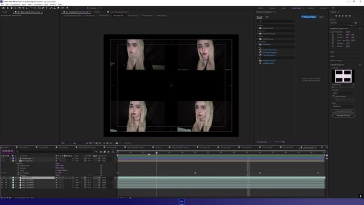This screenshot has height=205, width=364.
Task: Open the Animation menu
Action: coord(38,5)
